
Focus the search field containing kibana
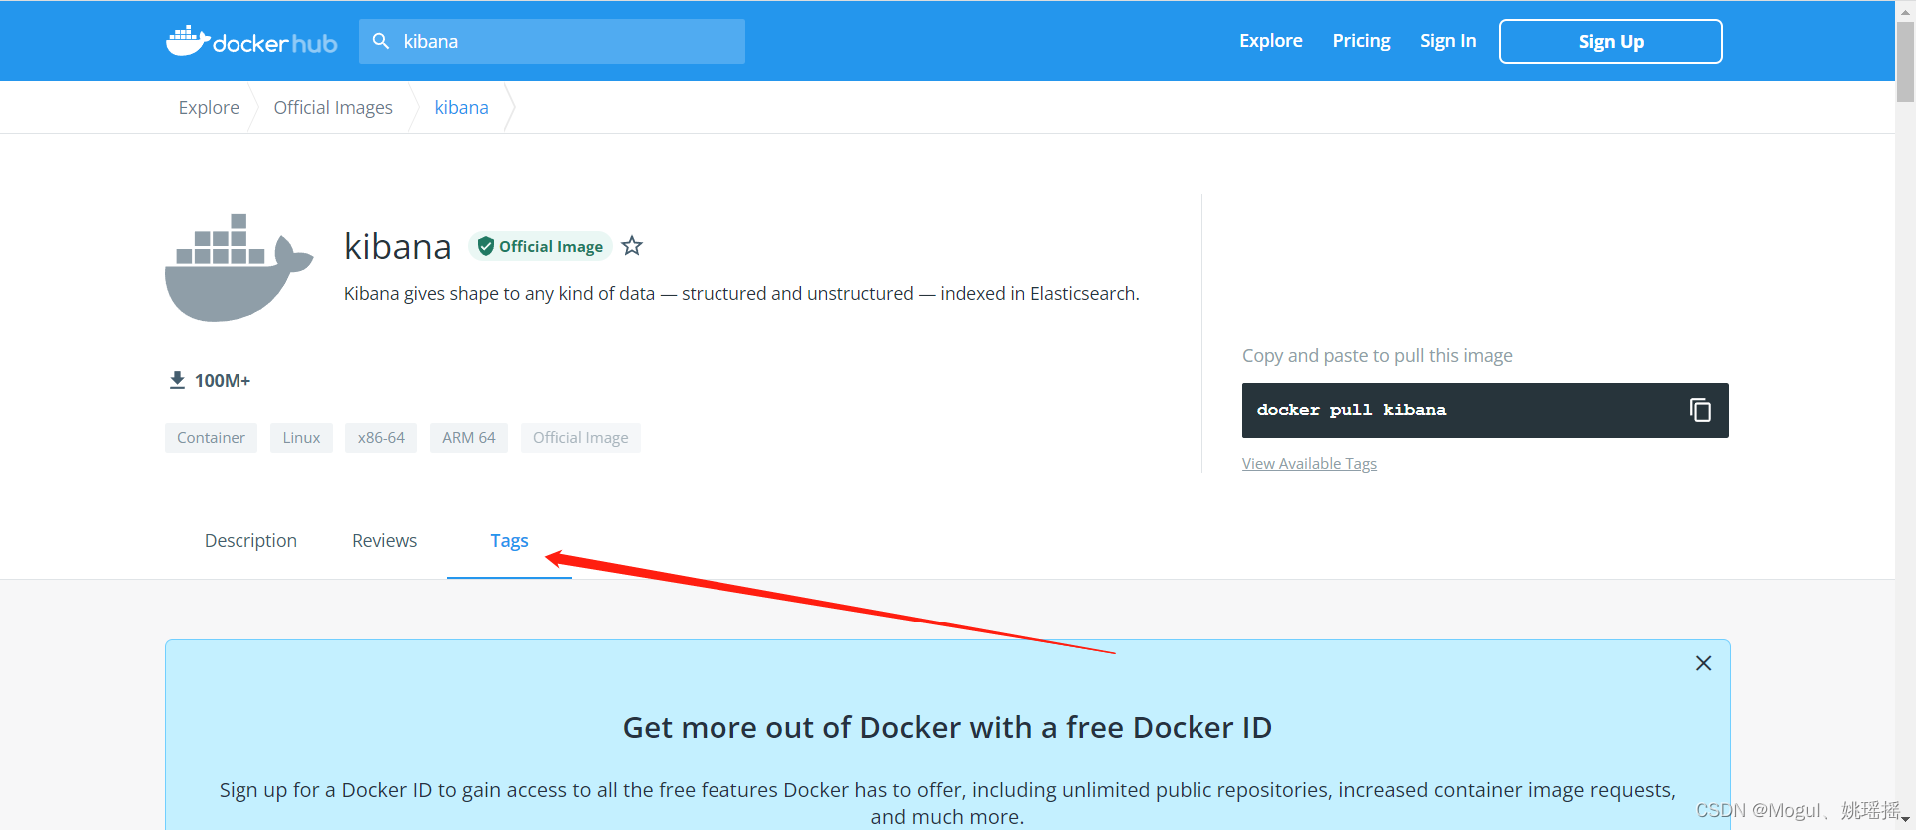coord(552,41)
